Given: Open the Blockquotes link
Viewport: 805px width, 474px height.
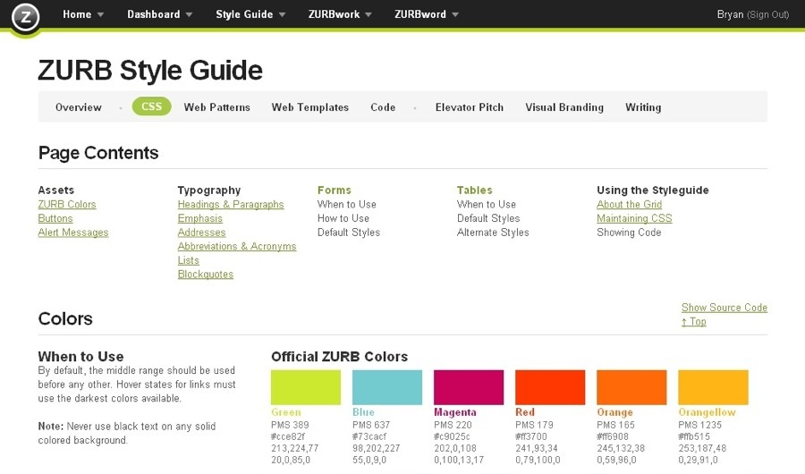Looking at the screenshot, I should tap(206, 274).
